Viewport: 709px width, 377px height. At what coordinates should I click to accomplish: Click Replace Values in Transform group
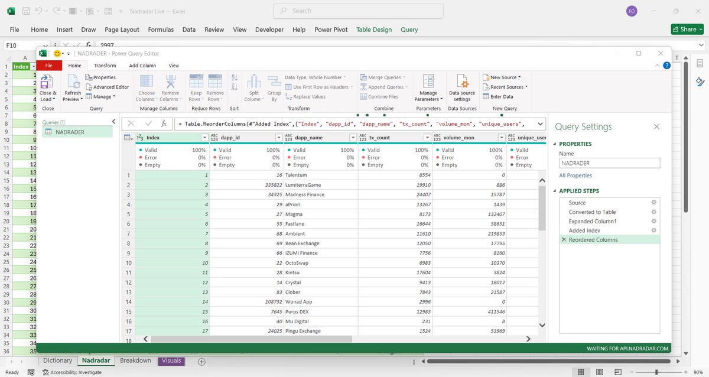point(305,96)
